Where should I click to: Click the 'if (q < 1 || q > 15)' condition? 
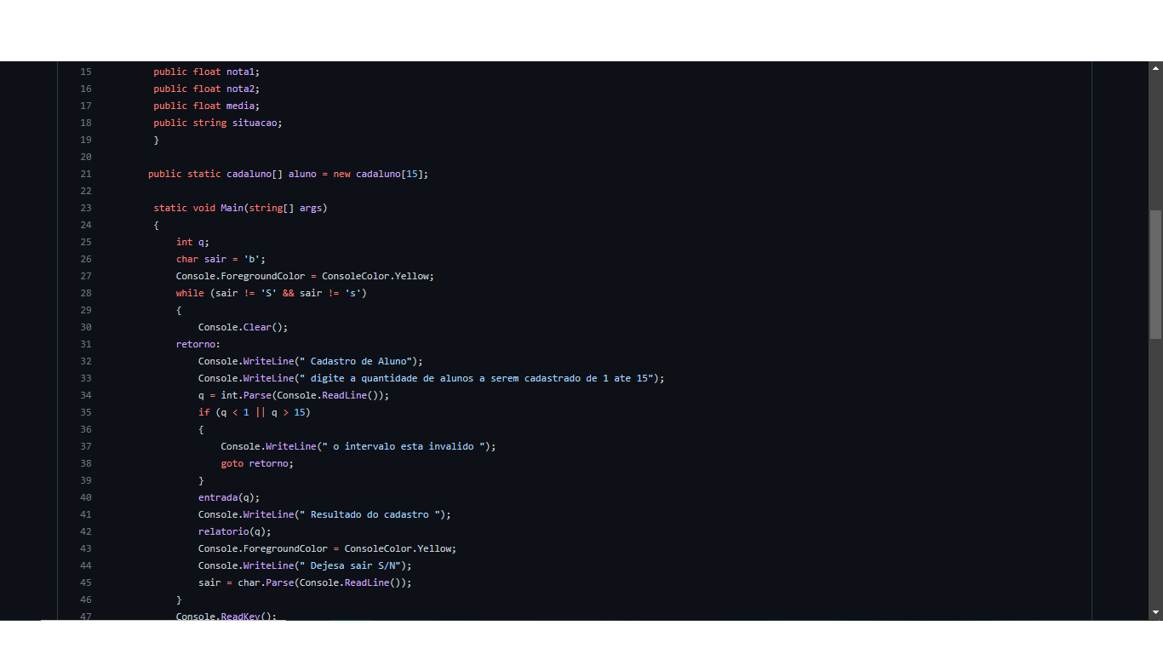255,412
